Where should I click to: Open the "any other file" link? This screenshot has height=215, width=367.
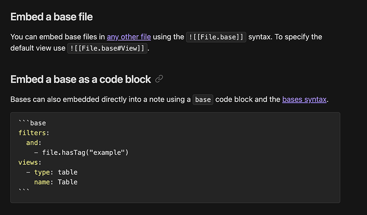click(x=129, y=37)
